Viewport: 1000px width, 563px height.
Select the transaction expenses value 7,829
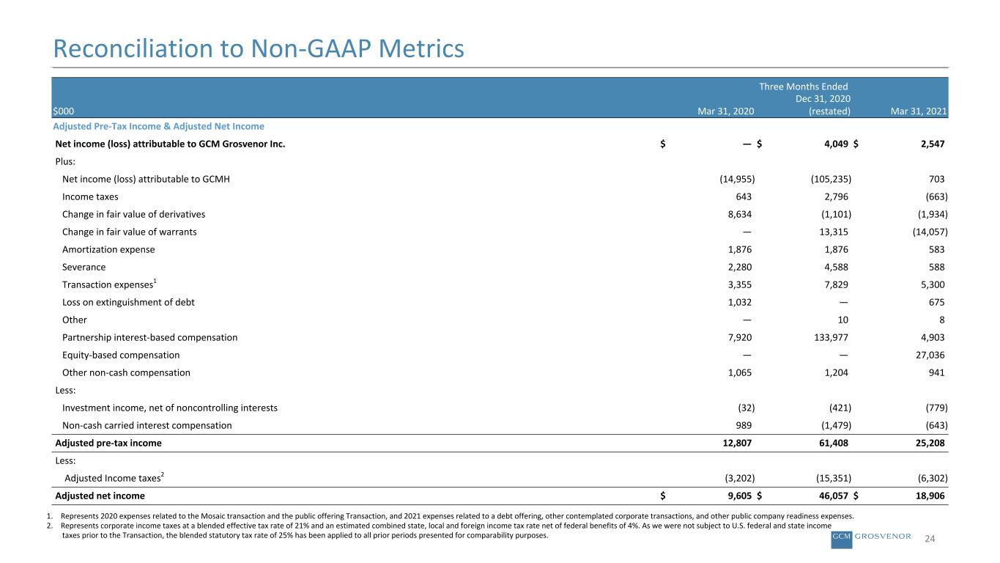(x=836, y=284)
